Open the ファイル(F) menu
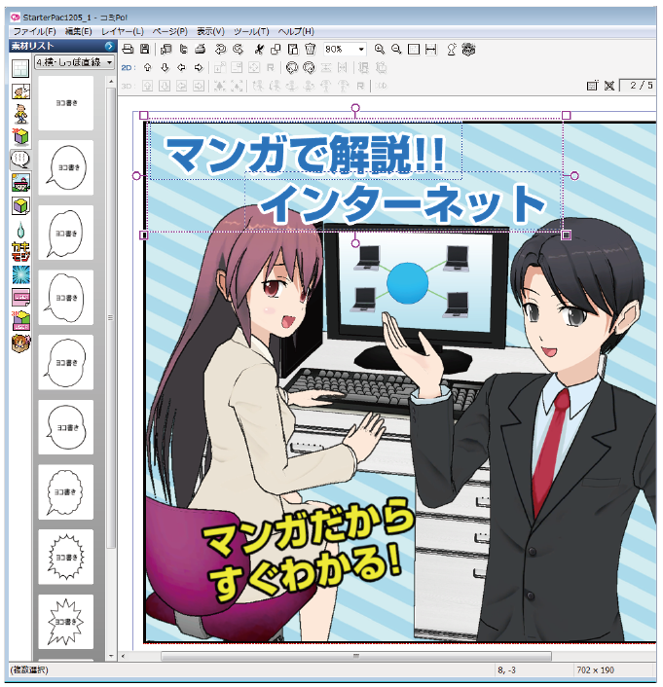Screen dimensions: 663x687 [x=34, y=32]
